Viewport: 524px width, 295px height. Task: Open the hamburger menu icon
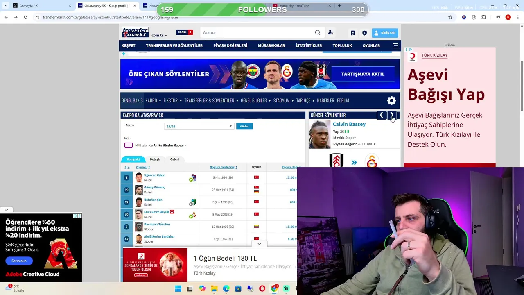[395, 46]
